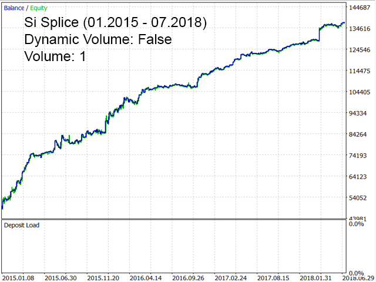Click the Balance legend label
The image size is (376, 282).
click(14, 8)
